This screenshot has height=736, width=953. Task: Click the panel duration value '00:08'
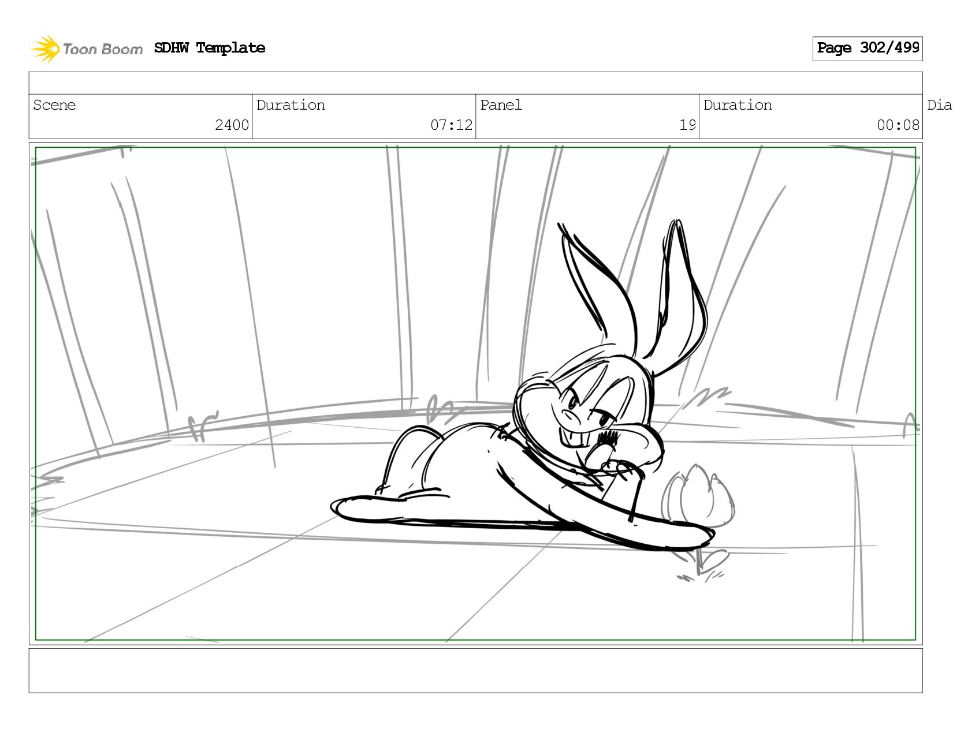[x=898, y=125]
